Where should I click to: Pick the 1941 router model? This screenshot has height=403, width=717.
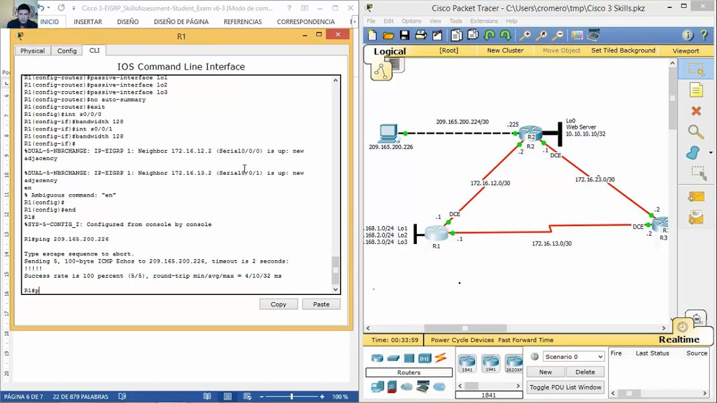click(x=491, y=364)
